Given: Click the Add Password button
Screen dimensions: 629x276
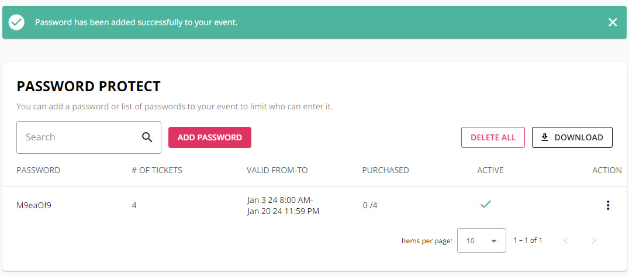Looking at the screenshot, I should (x=210, y=137).
